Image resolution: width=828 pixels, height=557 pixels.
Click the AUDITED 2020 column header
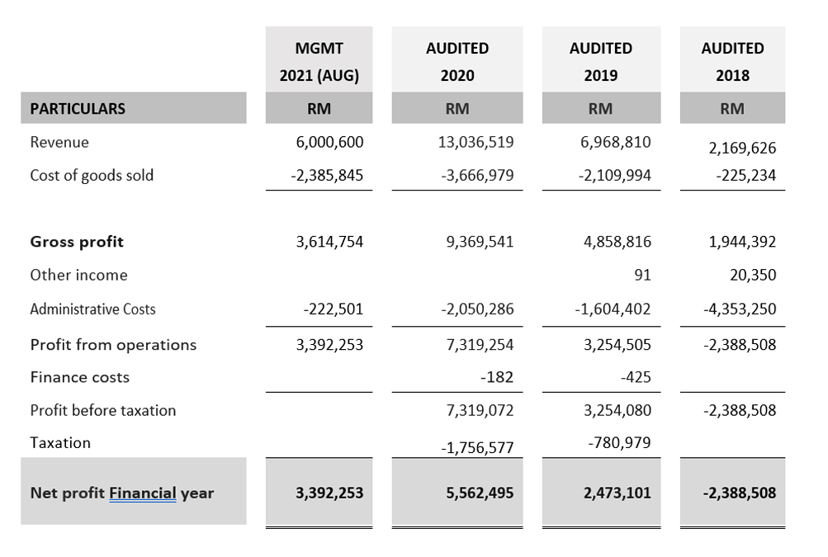(457, 62)
